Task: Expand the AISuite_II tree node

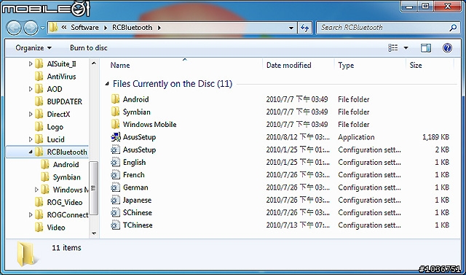Action: coord(31,63)
